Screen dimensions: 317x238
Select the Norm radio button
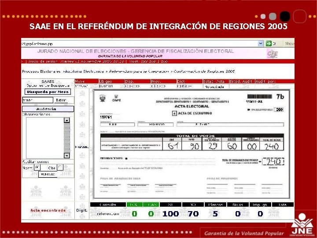[x=37, y=167]
